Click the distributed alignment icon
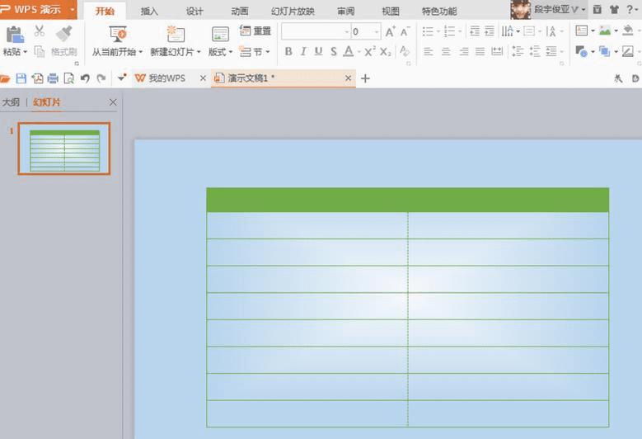 (497, 52)
